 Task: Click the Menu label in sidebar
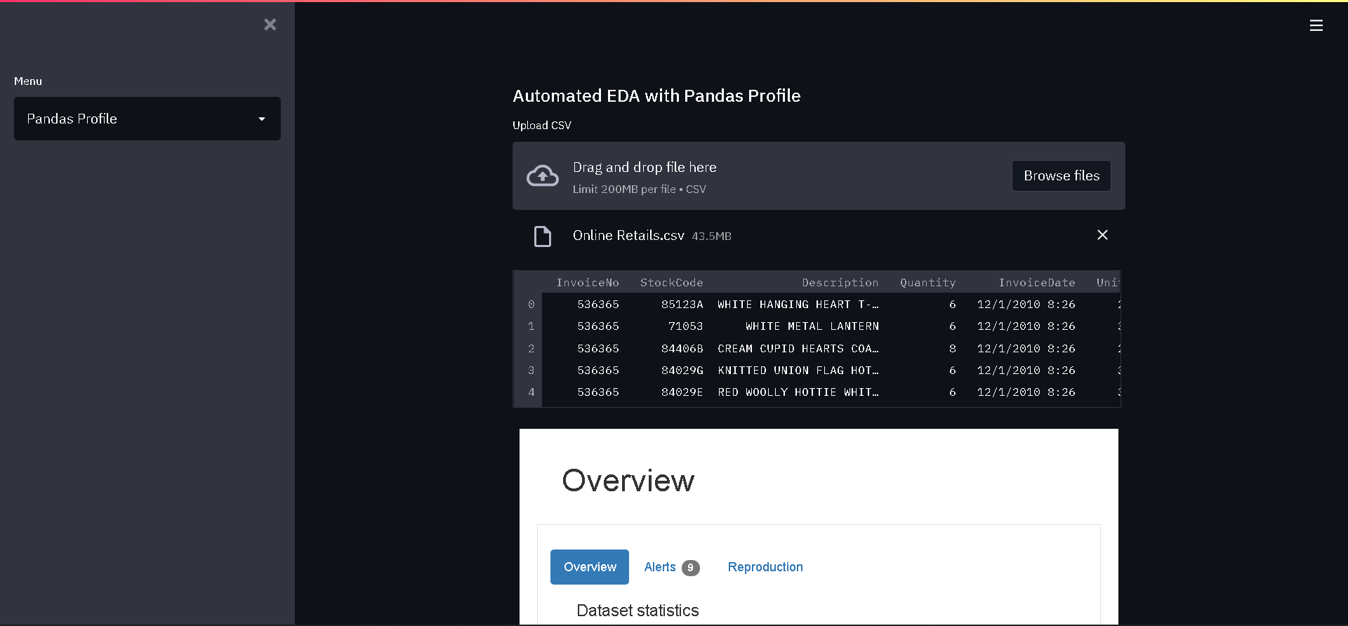tap(28, 81)
